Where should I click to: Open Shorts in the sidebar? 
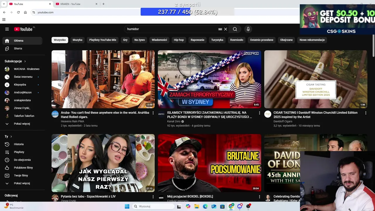coord(23,48)
